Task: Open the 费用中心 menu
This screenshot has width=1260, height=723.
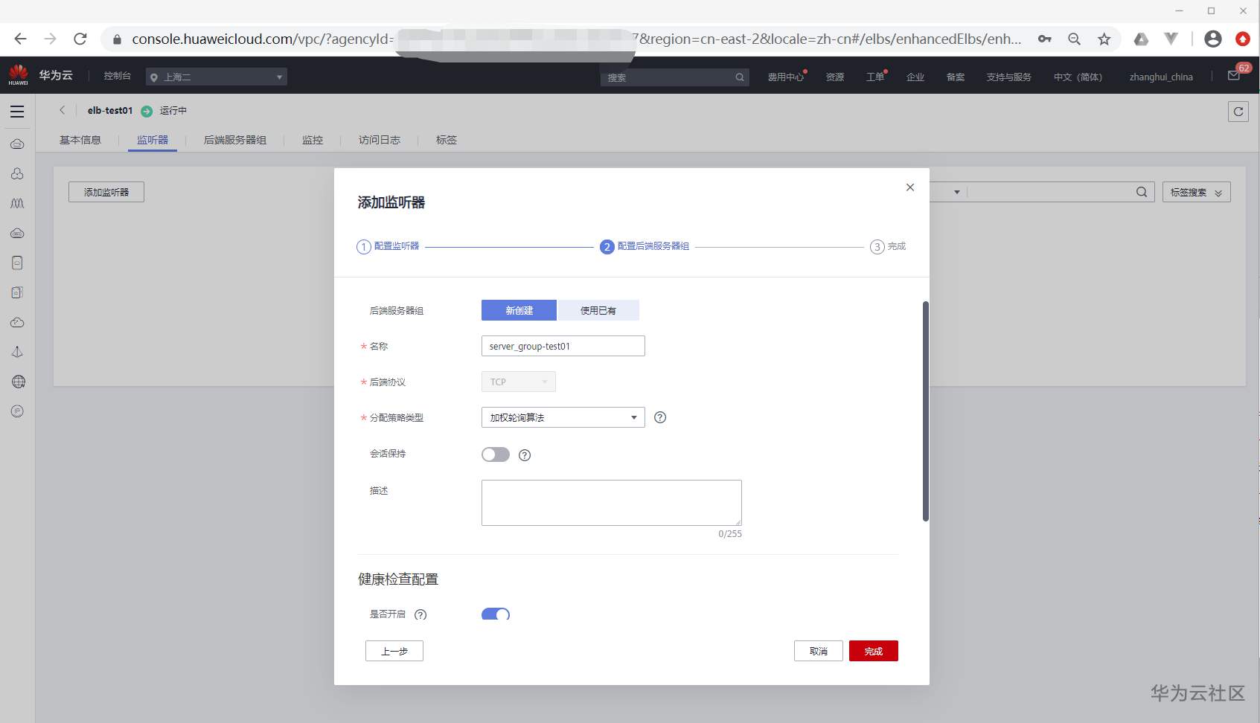Action: pyautogui.click(x=786, y=77)
